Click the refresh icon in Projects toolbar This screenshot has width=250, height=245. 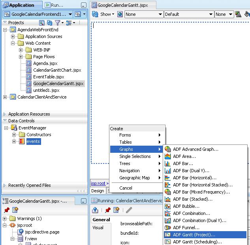pos(49,23)
